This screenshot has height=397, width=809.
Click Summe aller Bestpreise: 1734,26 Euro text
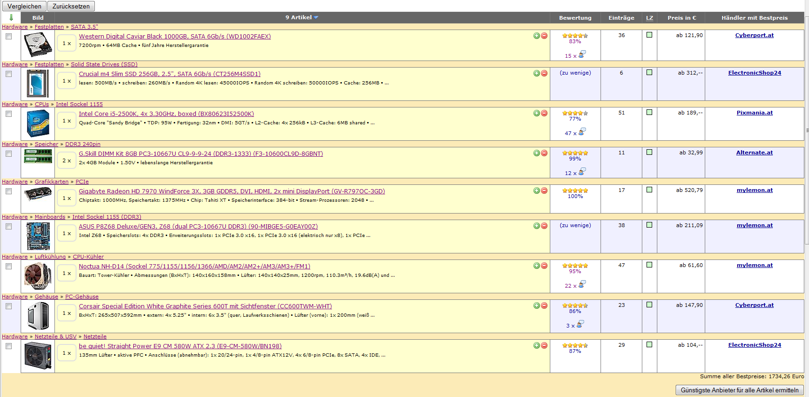[x=752, y=376]
